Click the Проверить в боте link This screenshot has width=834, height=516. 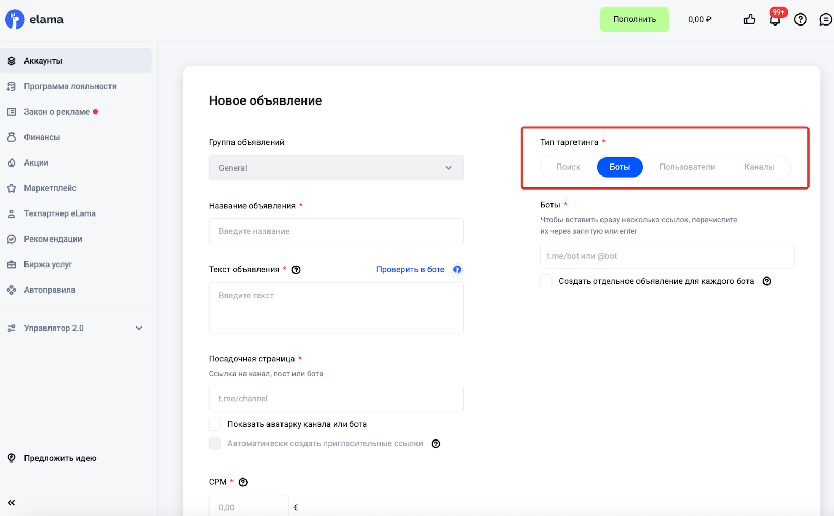pos(410,270)
